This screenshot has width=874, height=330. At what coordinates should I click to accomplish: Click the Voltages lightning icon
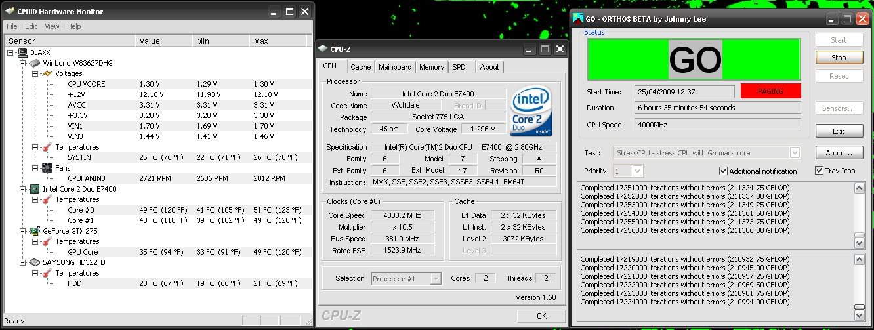(47, 73)
